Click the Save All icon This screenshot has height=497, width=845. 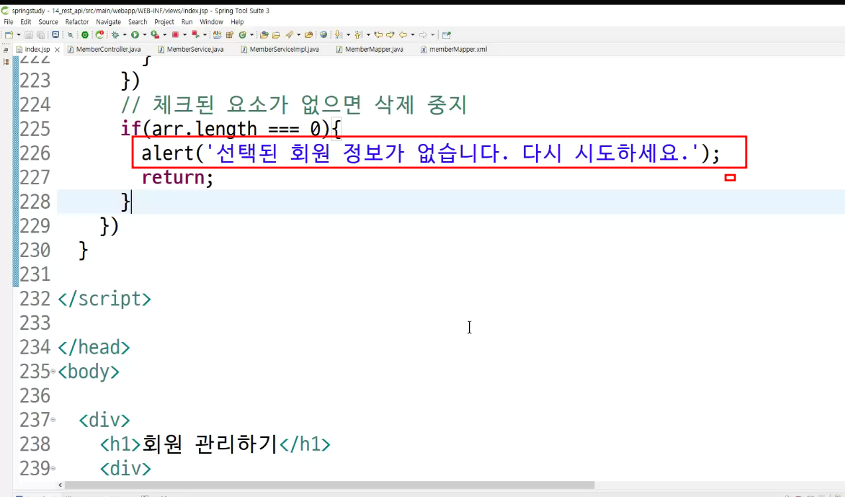coord(41,34)
